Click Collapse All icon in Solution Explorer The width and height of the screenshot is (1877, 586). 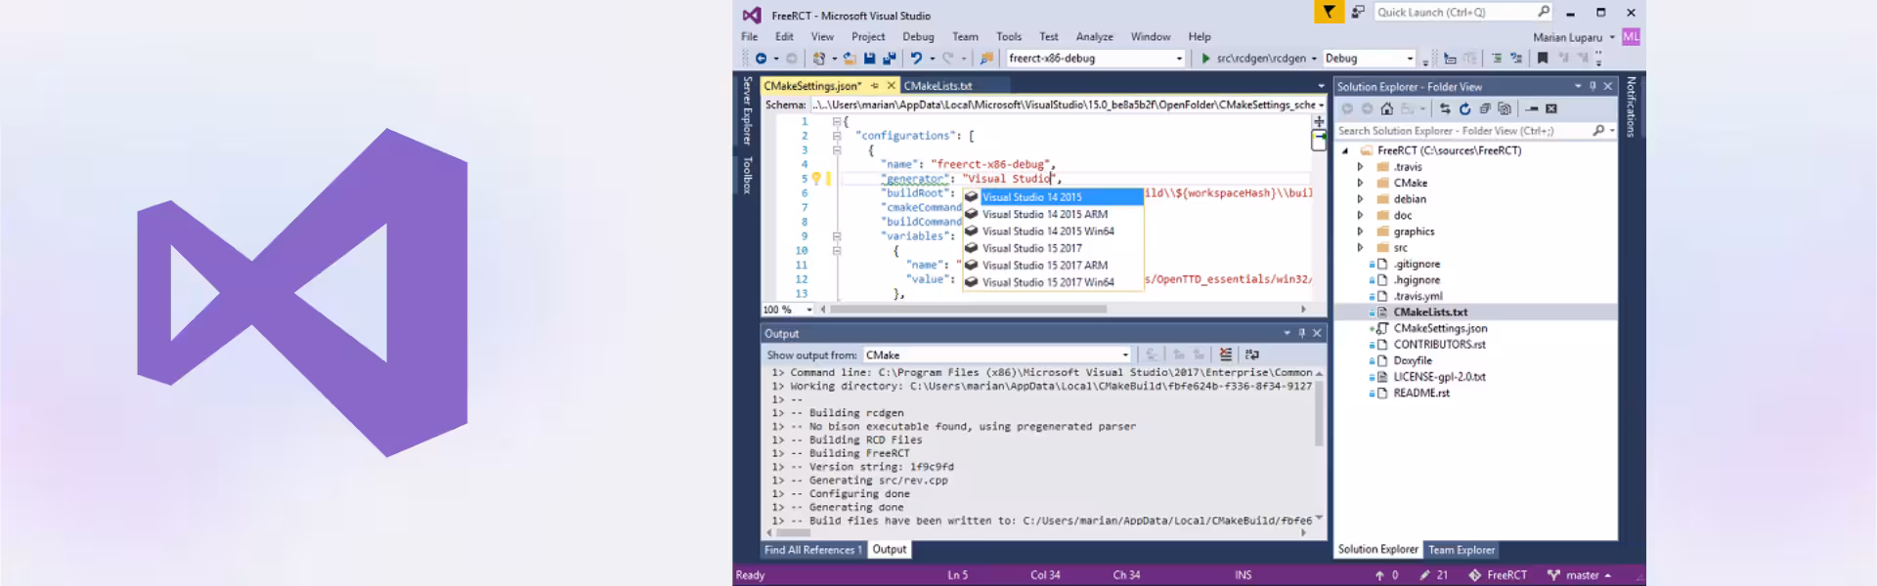click(x=1485, y=108)
